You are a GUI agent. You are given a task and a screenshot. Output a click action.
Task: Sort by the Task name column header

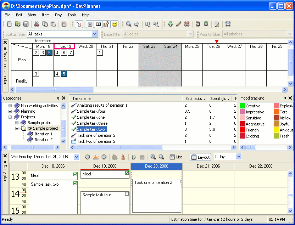pos(126,99)
